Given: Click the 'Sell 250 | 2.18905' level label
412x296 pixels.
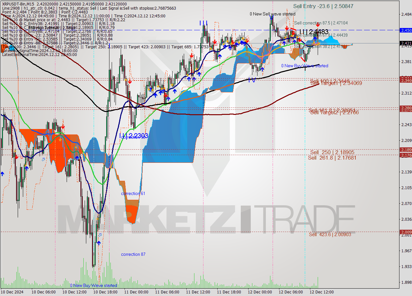Looking at the screenshot, I should 332,152.
